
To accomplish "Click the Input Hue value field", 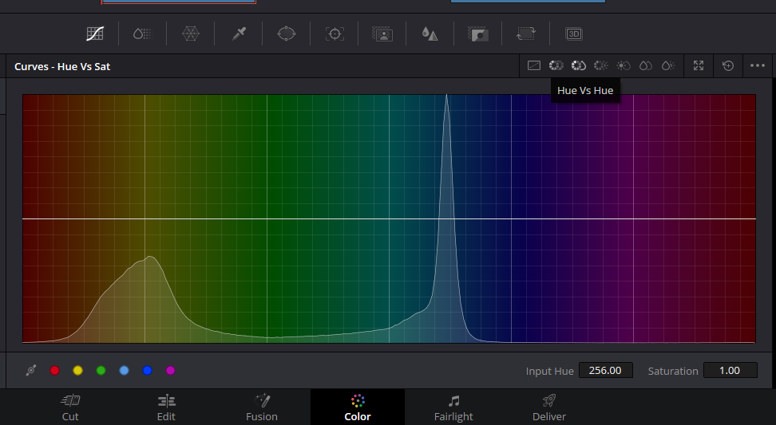I will coord(605,370).
